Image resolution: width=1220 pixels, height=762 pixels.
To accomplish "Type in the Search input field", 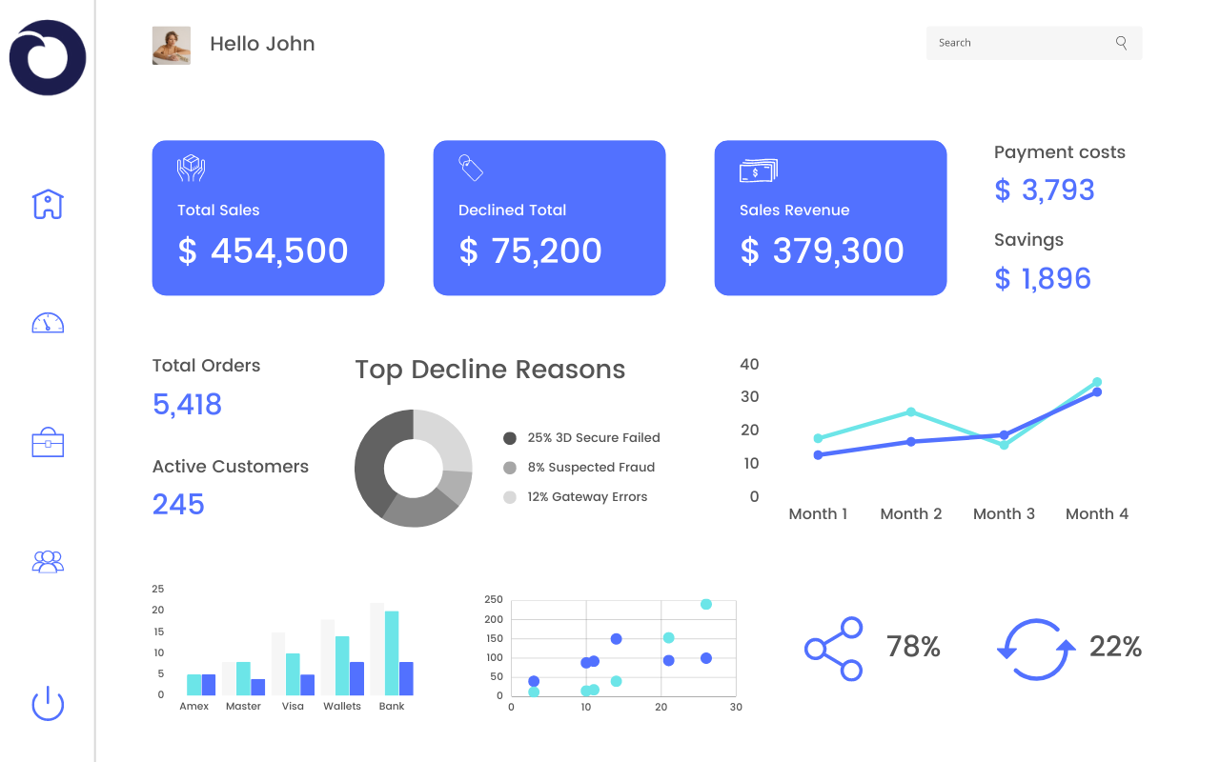I will coord(1020,43).
